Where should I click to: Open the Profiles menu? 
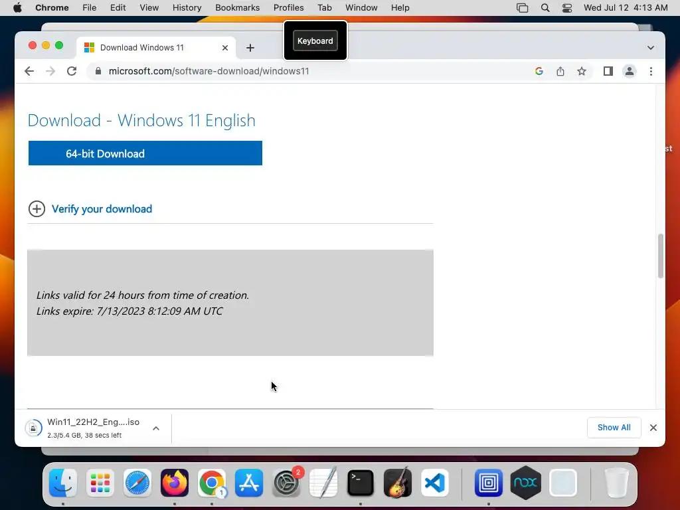point(288,8)
